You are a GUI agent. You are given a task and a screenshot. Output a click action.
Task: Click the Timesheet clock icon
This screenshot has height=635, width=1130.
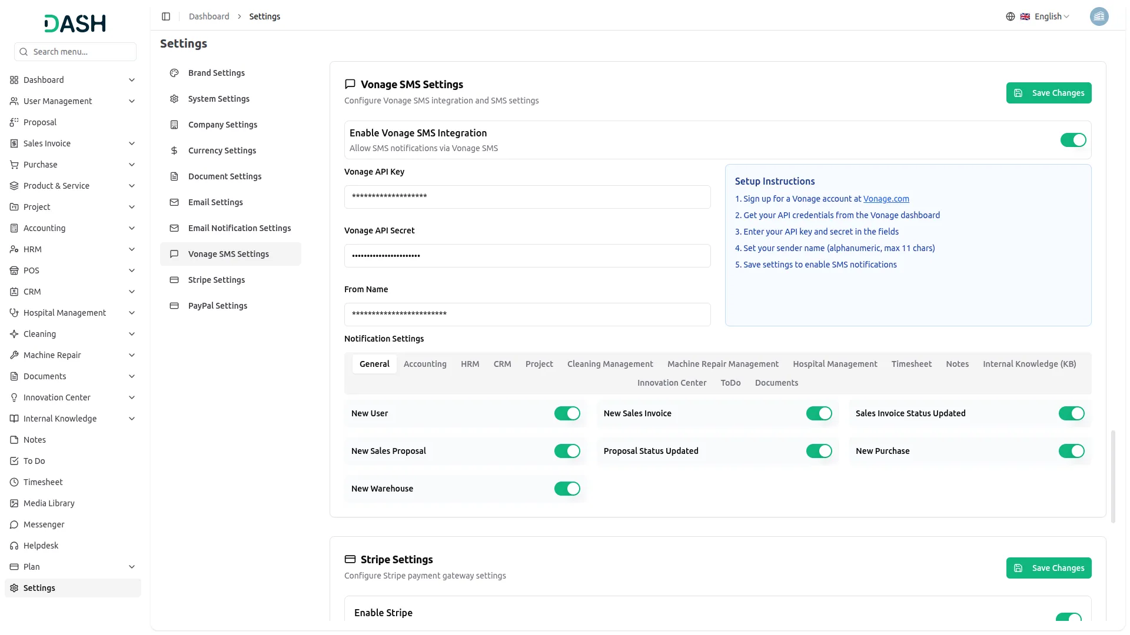[14, 482]
